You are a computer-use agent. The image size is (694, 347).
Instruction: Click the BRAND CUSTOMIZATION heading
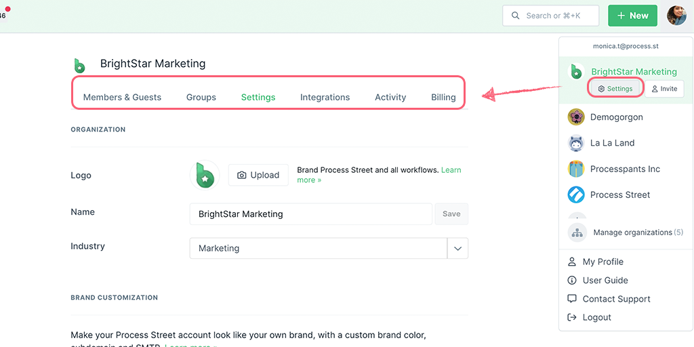[x=114, y=298]
